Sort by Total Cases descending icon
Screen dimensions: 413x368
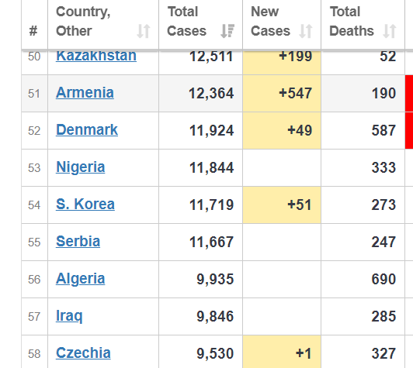227,31
